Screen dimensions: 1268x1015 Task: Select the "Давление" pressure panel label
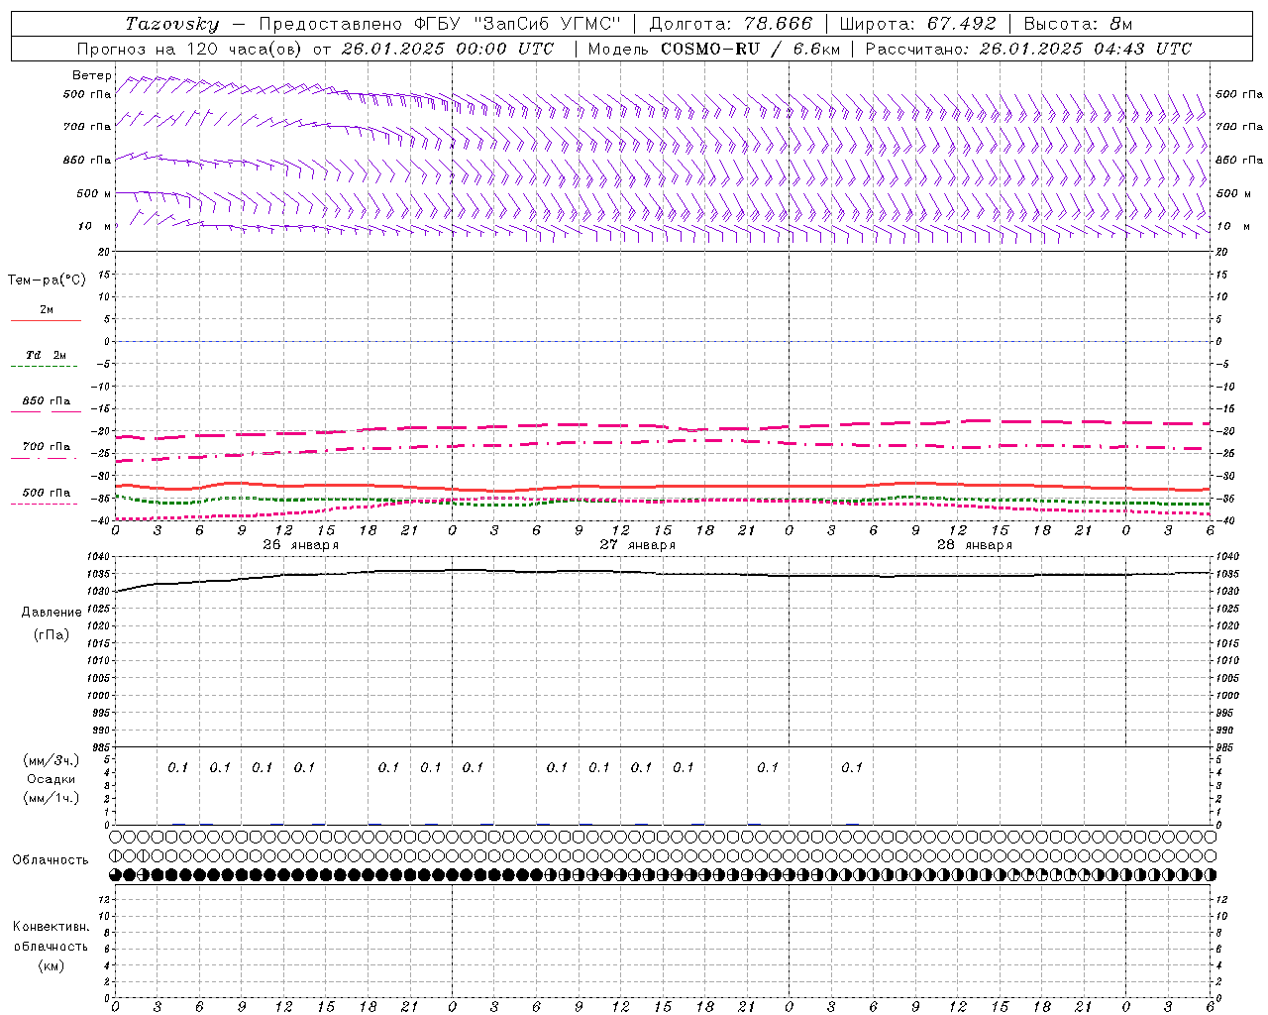pyautogui.click(x=52, y=613)
